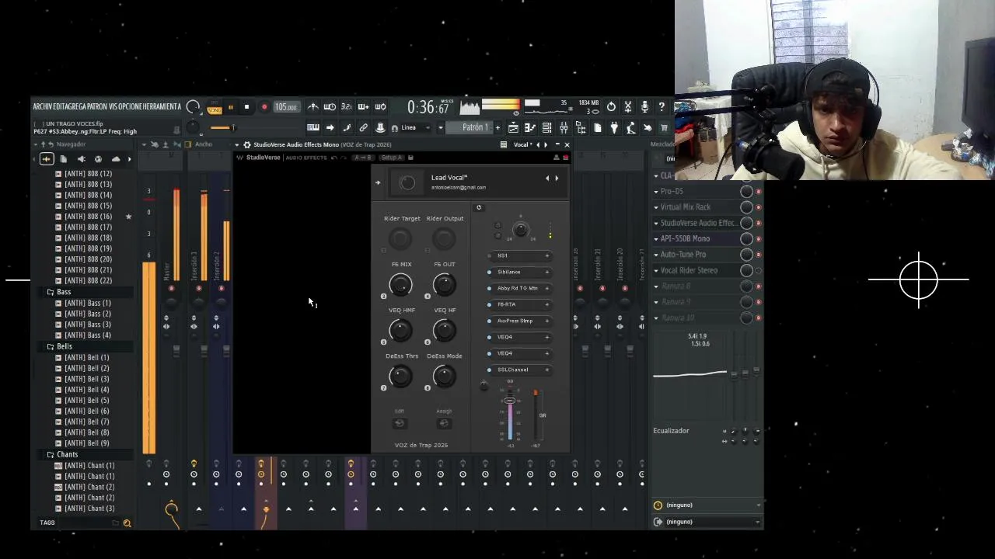995x559 pixels.
Task: Click the Assign macro button
Action: tap(444, 423)
